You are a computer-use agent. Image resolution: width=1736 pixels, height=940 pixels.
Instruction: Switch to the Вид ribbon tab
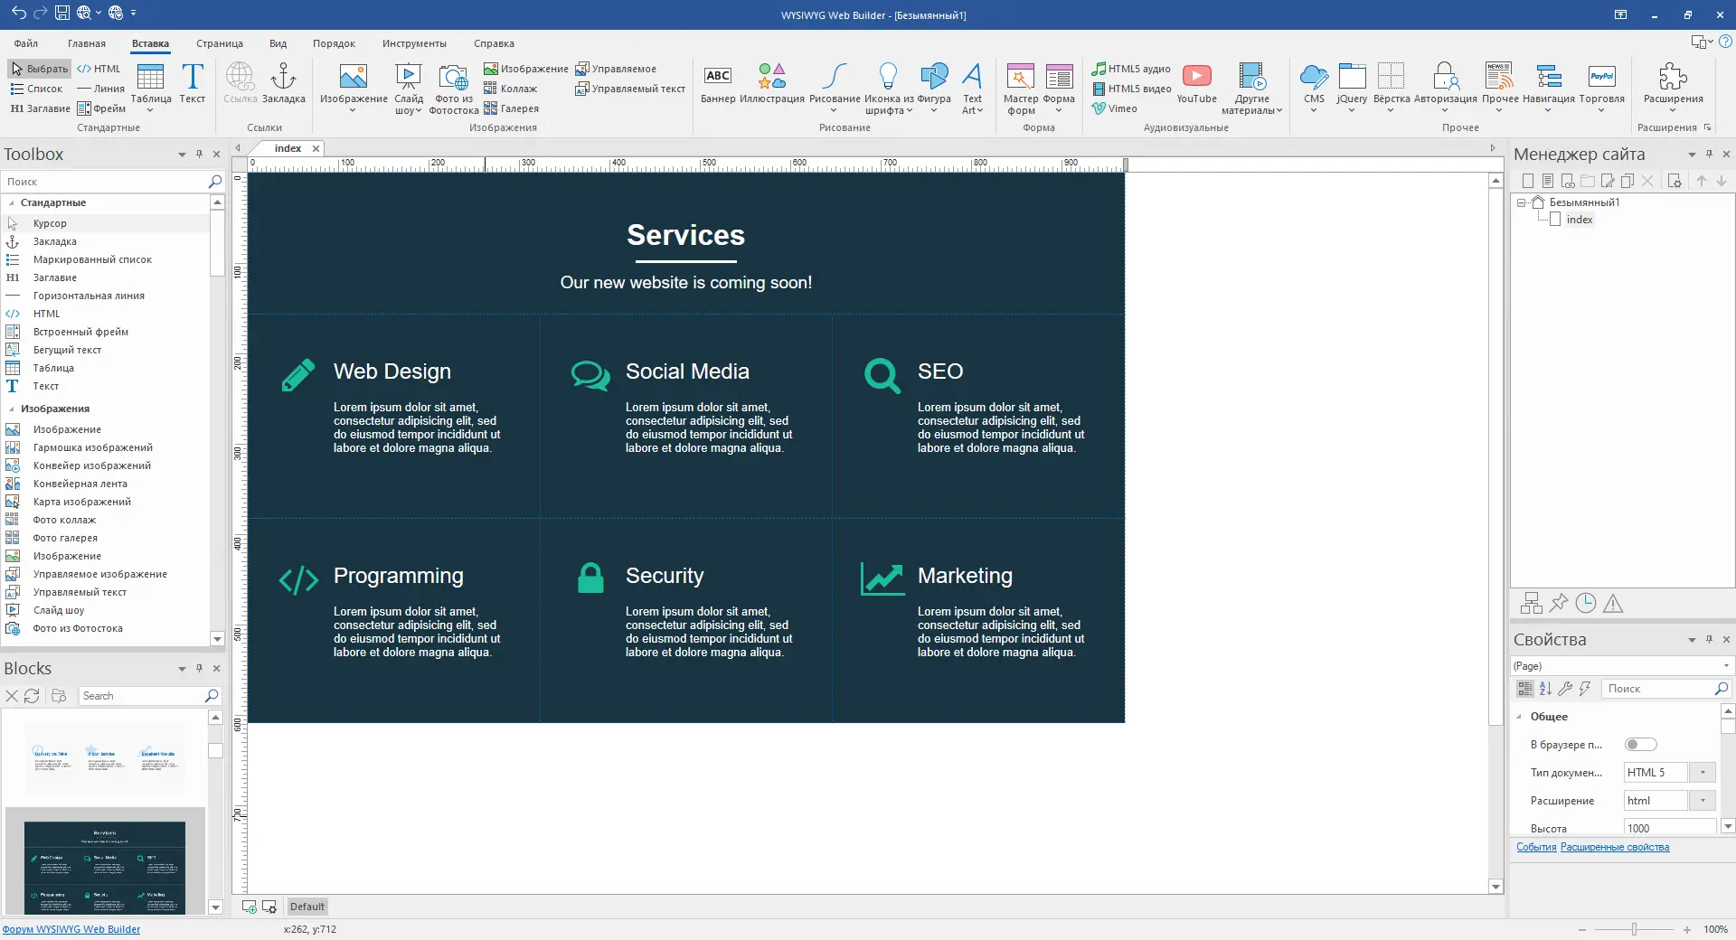[278, 43]
